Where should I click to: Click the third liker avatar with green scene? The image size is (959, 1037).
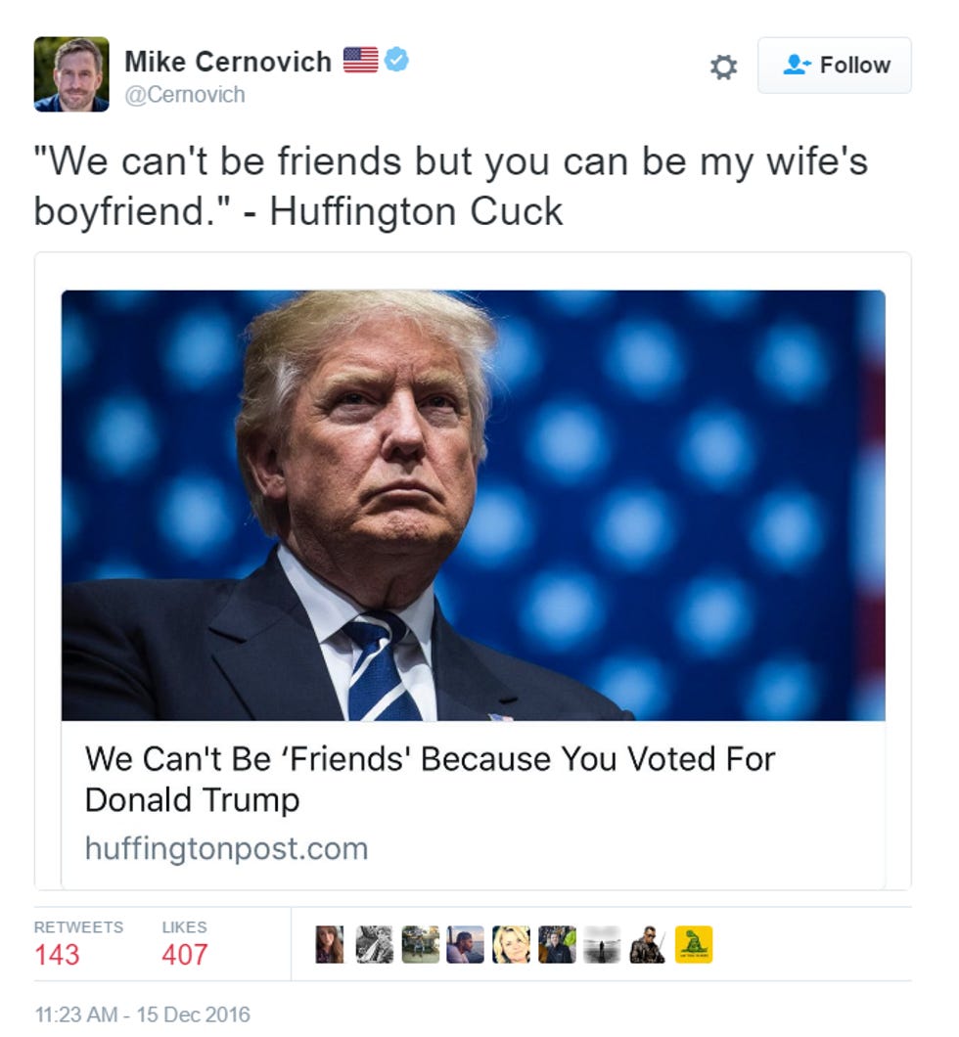[420, 944]
